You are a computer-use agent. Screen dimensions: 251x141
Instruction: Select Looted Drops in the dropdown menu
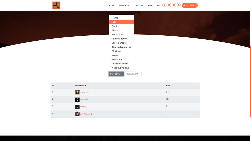tap(121, 43)
